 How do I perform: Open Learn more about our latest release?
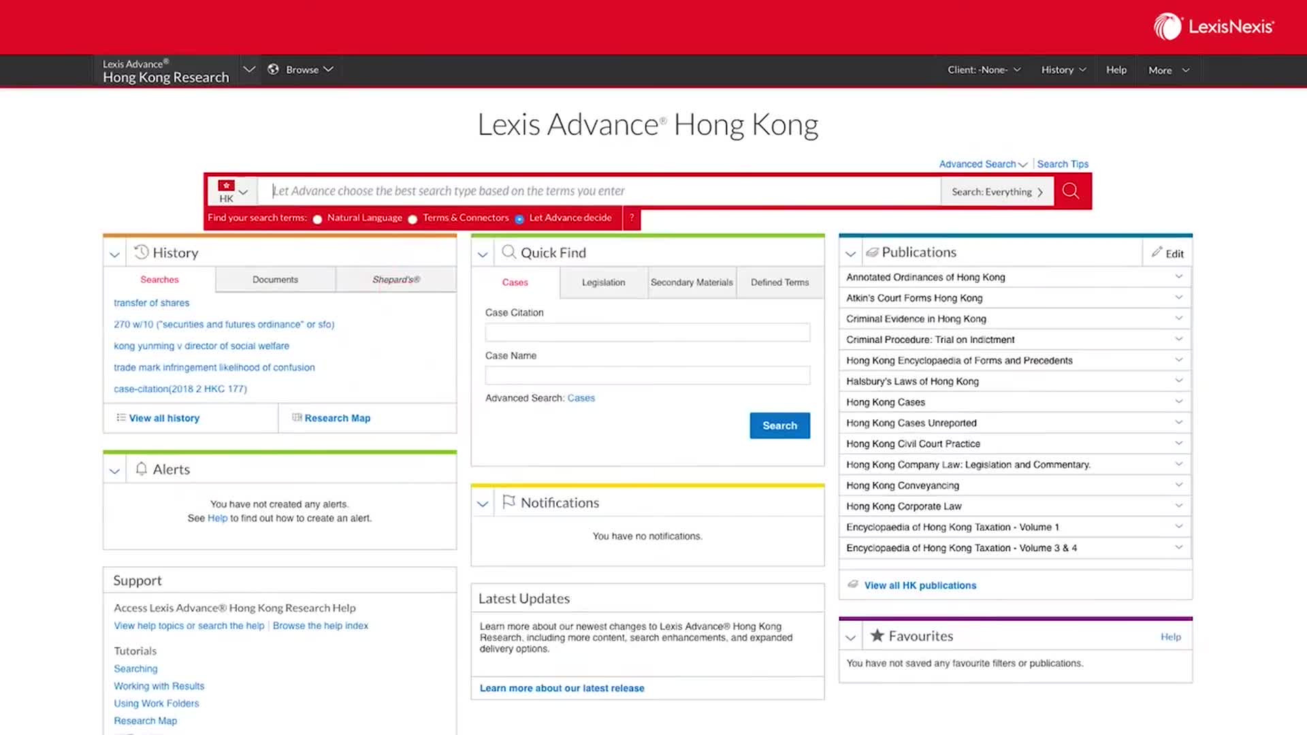click(x=562, y=688)
